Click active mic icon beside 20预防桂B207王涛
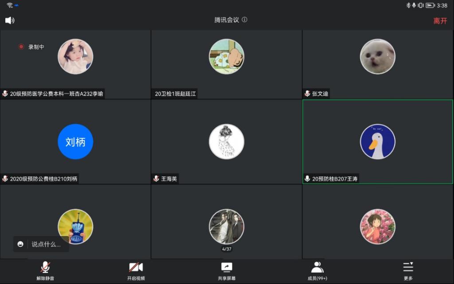The height and width of the screenshot is (284, 454). click(307, 179)
